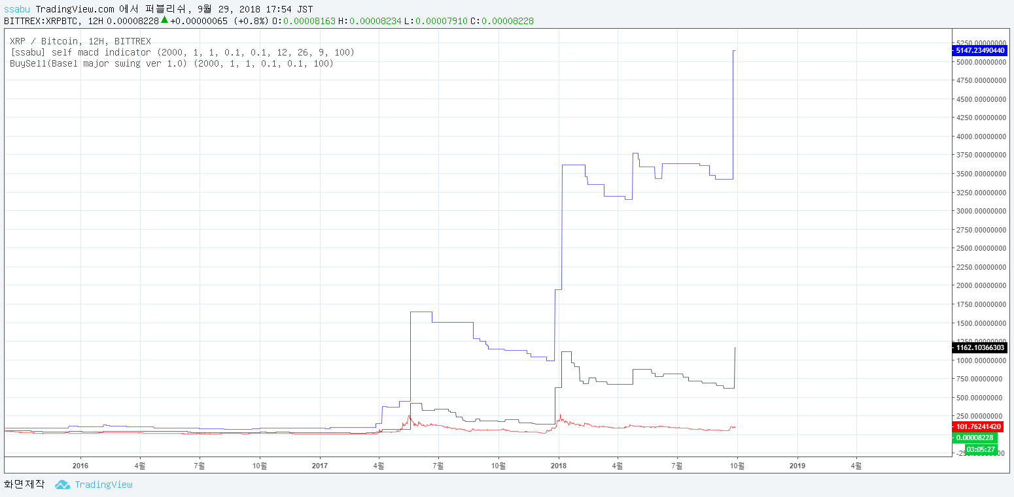This screenshot has height=497, width=1014.
Task: Click the BITTREX:XRPBTC symbol text
Action: [43, 21]
